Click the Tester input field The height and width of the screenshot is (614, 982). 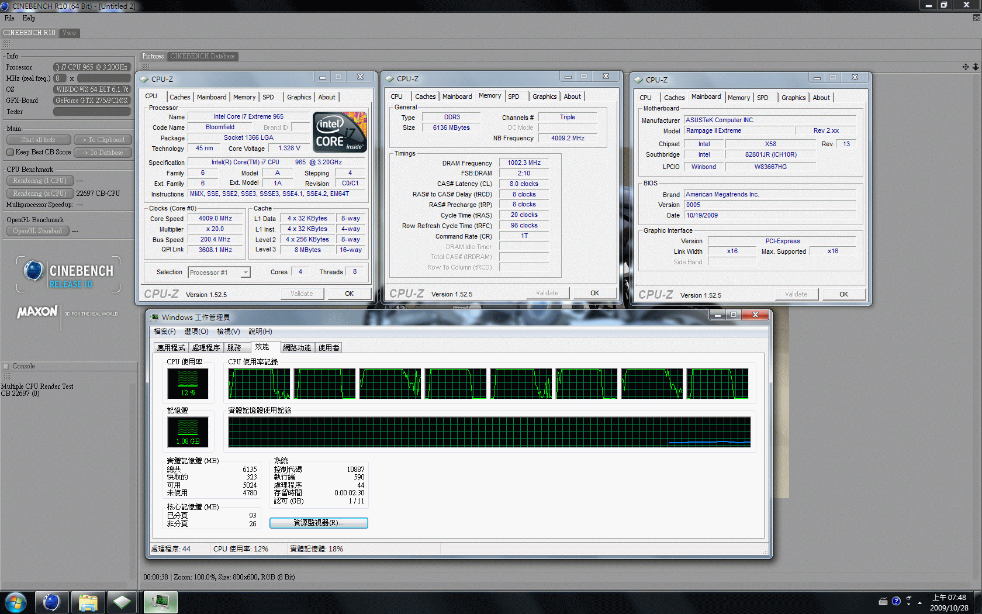pyautogui.click(x=92, y=112)
